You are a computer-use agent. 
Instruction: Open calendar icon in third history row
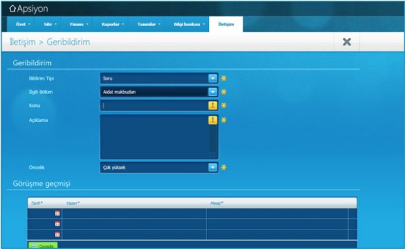point(57,234)
